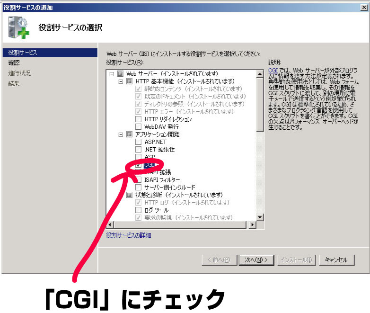
Task: Select the ISAPI フィルター row text
Action: (x=162, y=180)
